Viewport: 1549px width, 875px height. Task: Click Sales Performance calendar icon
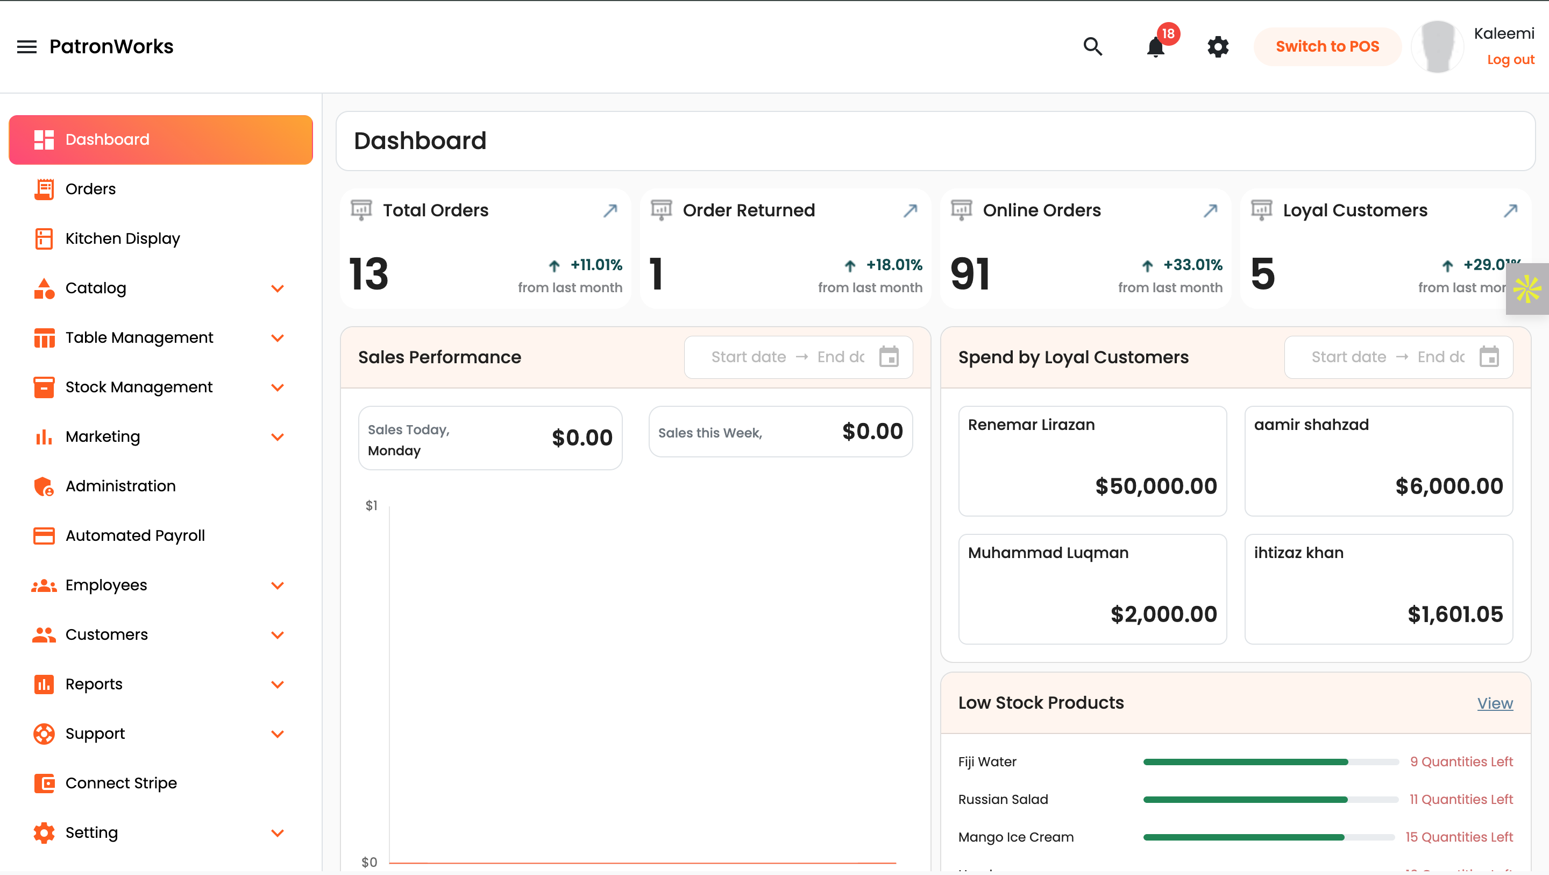889,357
